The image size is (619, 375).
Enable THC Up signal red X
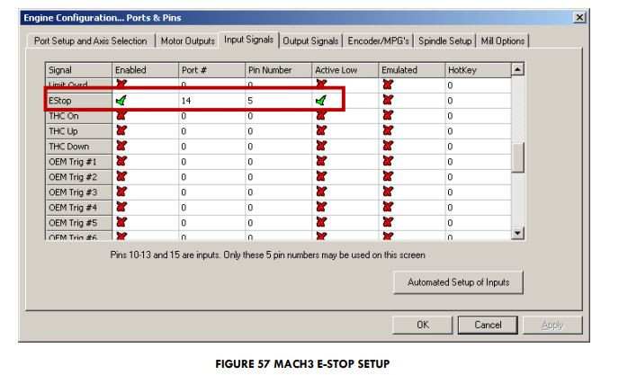[x=121, y=131]
